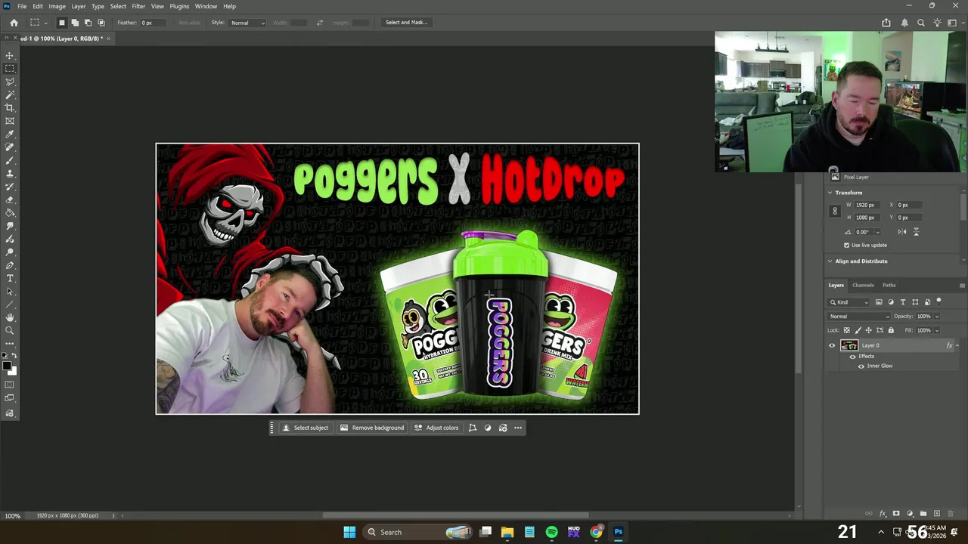The height and width of the screenshot is (544, 968).
Task: Select the Magic Wand tool
Action: [10, 94]
